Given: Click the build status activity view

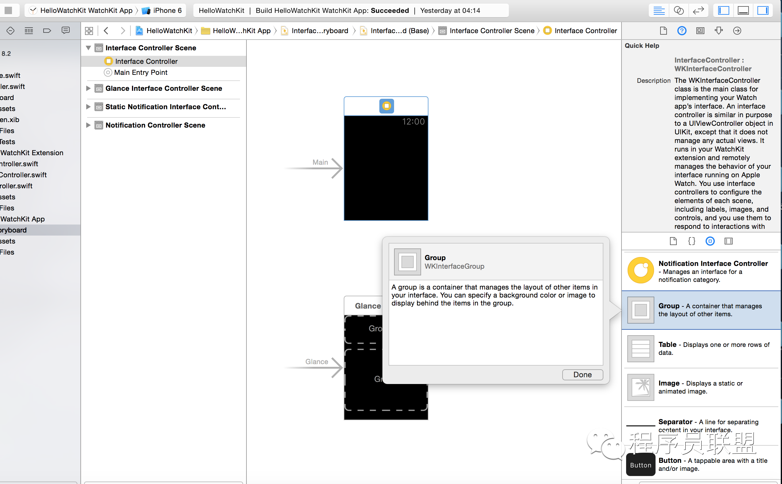Looking at the screenshot, I should pyautogui.click(x=351, y=10).
